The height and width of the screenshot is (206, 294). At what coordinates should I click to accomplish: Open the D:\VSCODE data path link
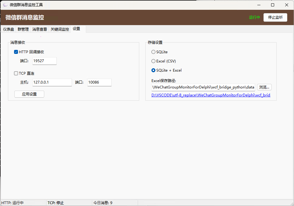click(211, 95)
